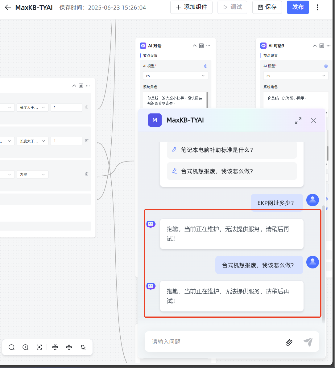Click the M avatar in chat header
This screenshot has width=335, height=368.
[155, 120]
